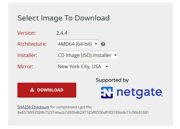Click the version number 2.4.4
Screen dimensions: 180x129
pos(62,33)
